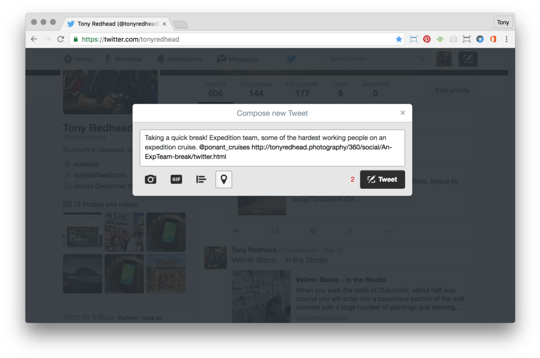Open the Following tab showing 144
540x358 pixels.
click(256, 90)
